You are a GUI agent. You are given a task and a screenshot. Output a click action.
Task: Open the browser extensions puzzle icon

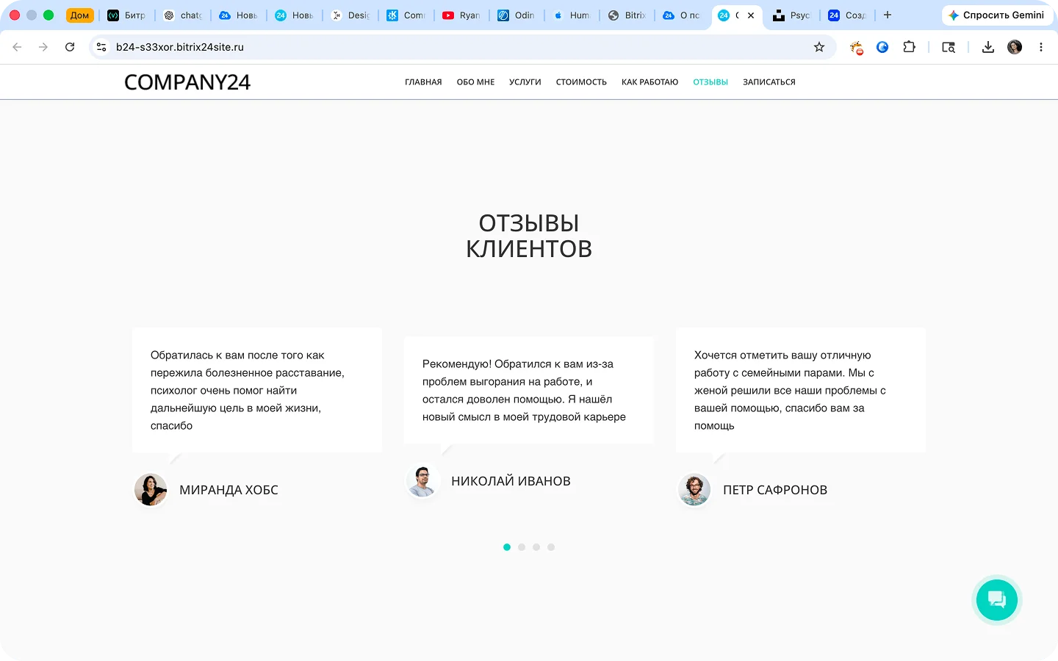coord(909,47)
